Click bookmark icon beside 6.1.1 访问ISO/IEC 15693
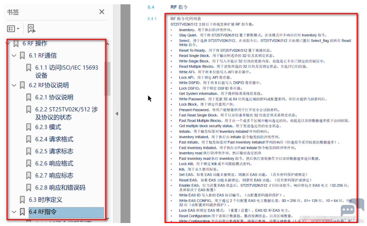Image resolution: width=367 pixels, height=226 pixels. 29,68
